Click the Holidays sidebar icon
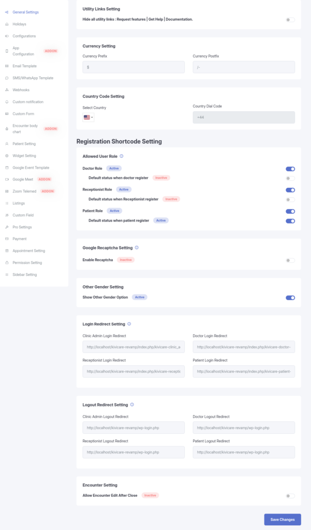This screenshot has height=530, width=311. click(7, 24)
